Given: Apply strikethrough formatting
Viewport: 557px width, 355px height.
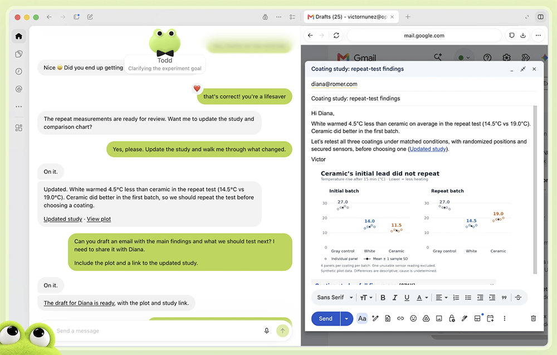Looking at the screenshot, I should tap(518, 298).
